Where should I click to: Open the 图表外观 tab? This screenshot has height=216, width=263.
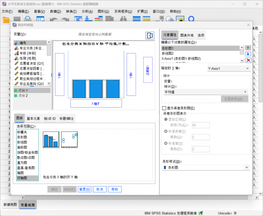(x=186, y=35)
